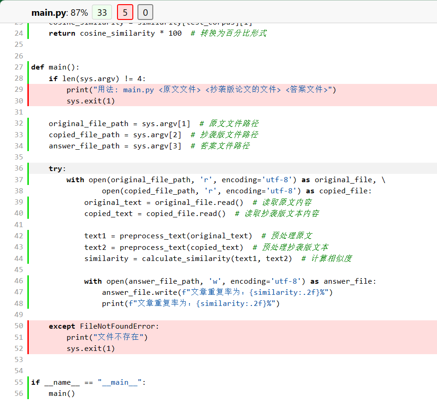Click line number 27
Viewport: 437px width, 407px height.
click(19, 67)
